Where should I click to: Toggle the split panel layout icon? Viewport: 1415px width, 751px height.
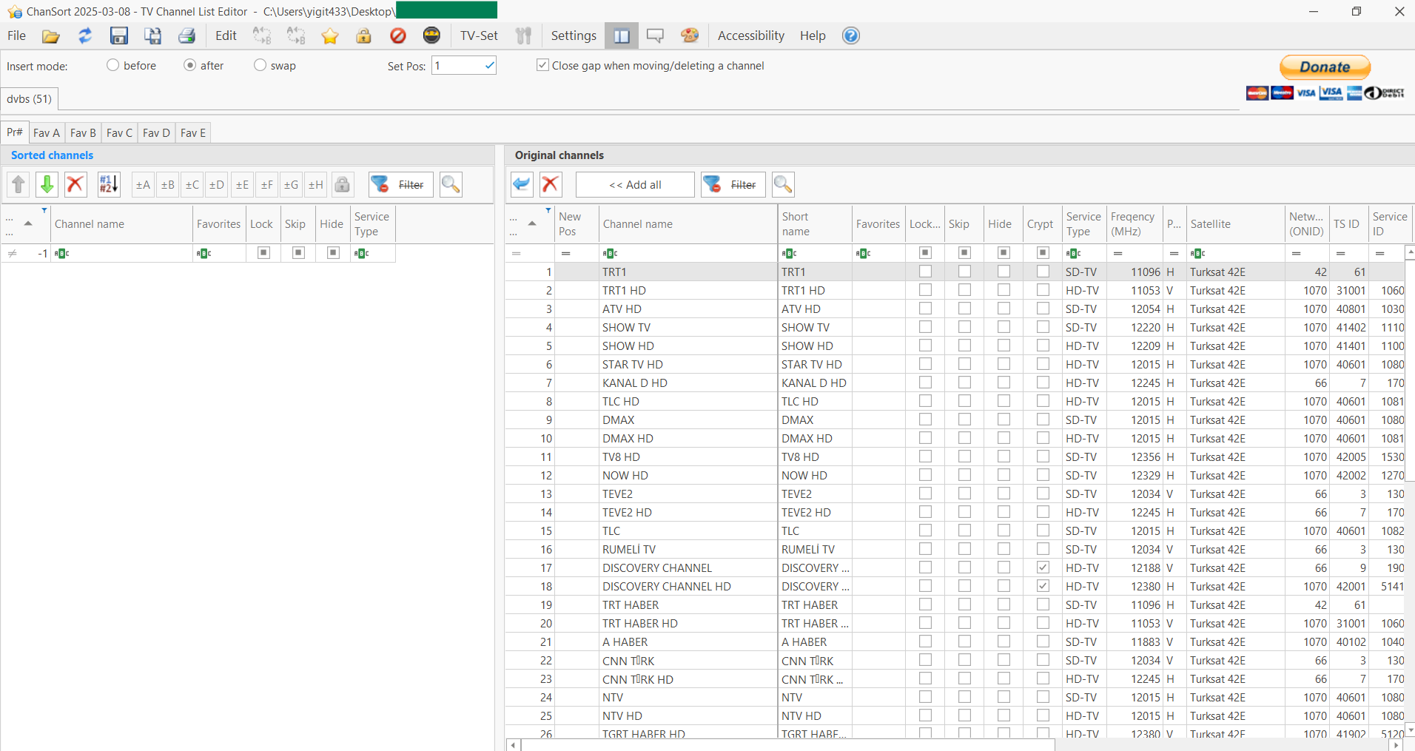(x=622, y=36)
